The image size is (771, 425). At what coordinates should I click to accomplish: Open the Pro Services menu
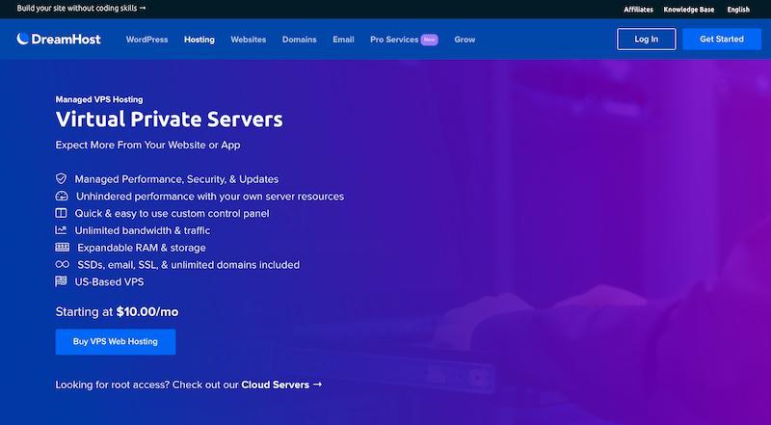coord(394,40)
